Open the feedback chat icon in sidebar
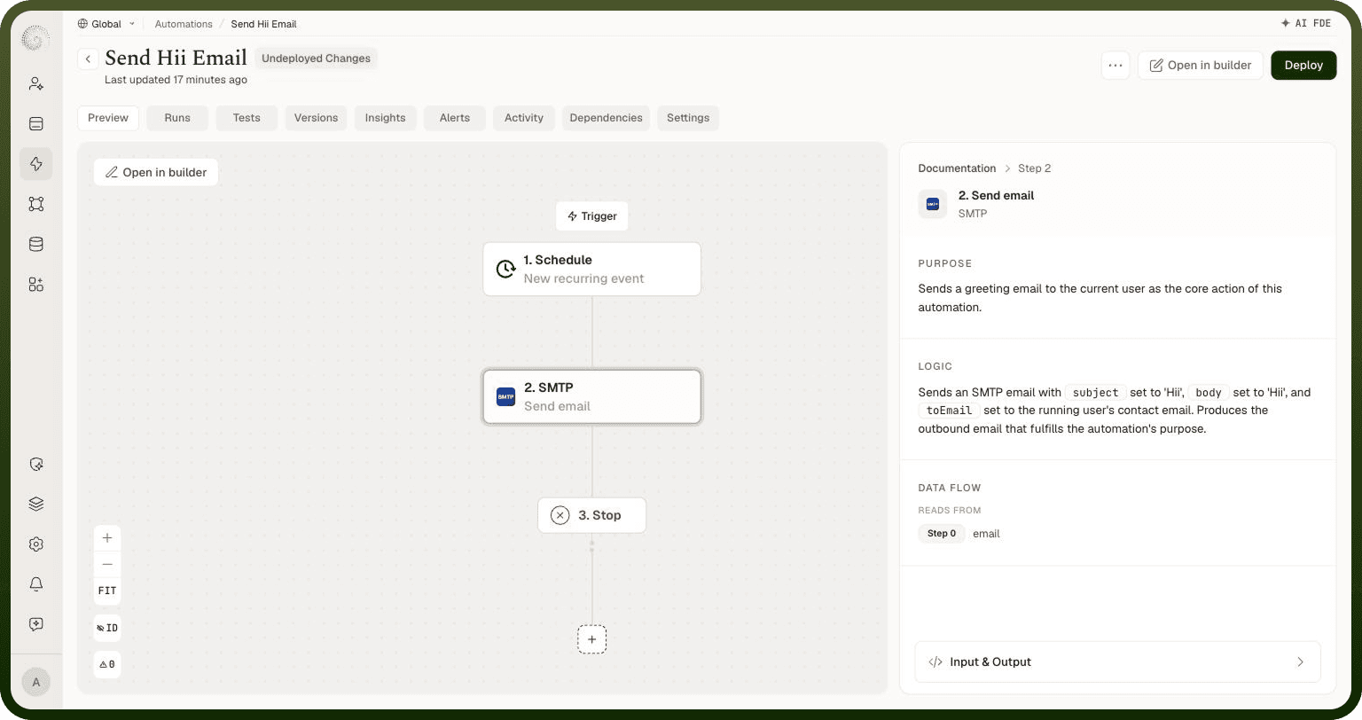Viewport: 1362px width, 720px height. pos(36,624)
